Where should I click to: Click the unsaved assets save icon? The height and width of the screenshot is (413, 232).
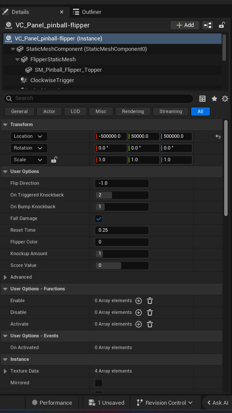[92, 403]
